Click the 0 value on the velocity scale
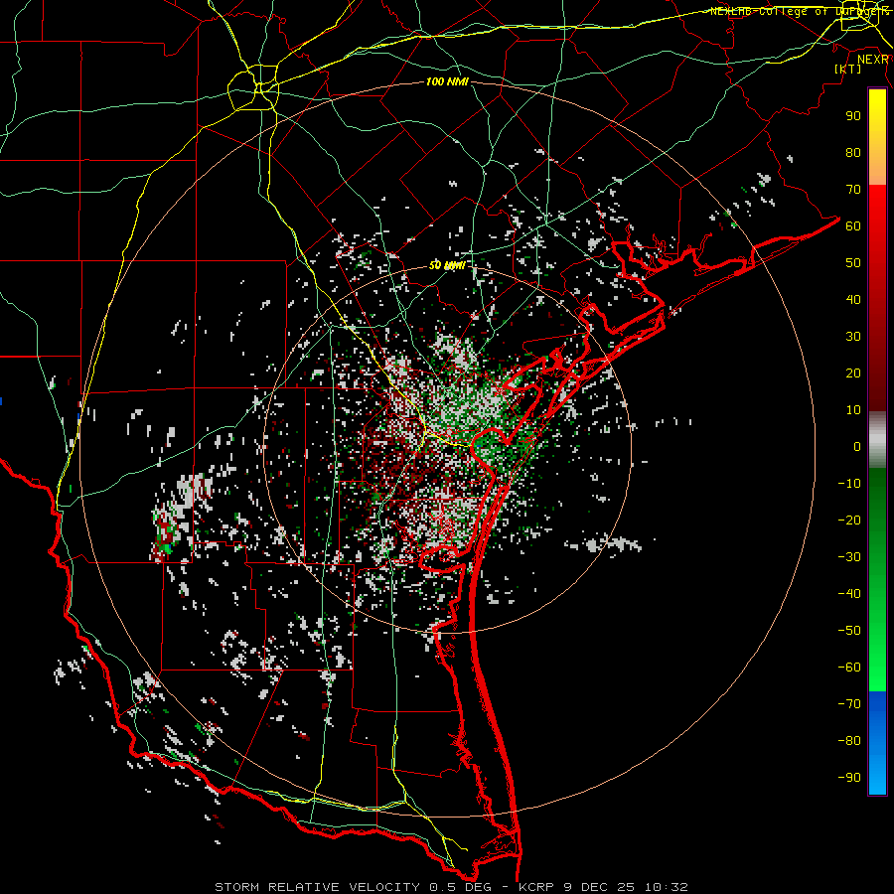The image size is (894, 894). 857,447
